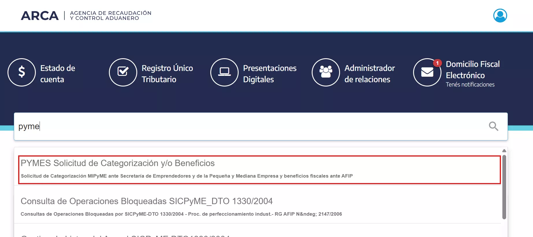
Task: Select the Presentaciones Digitales text label
Action: click(x=270, y=74)
